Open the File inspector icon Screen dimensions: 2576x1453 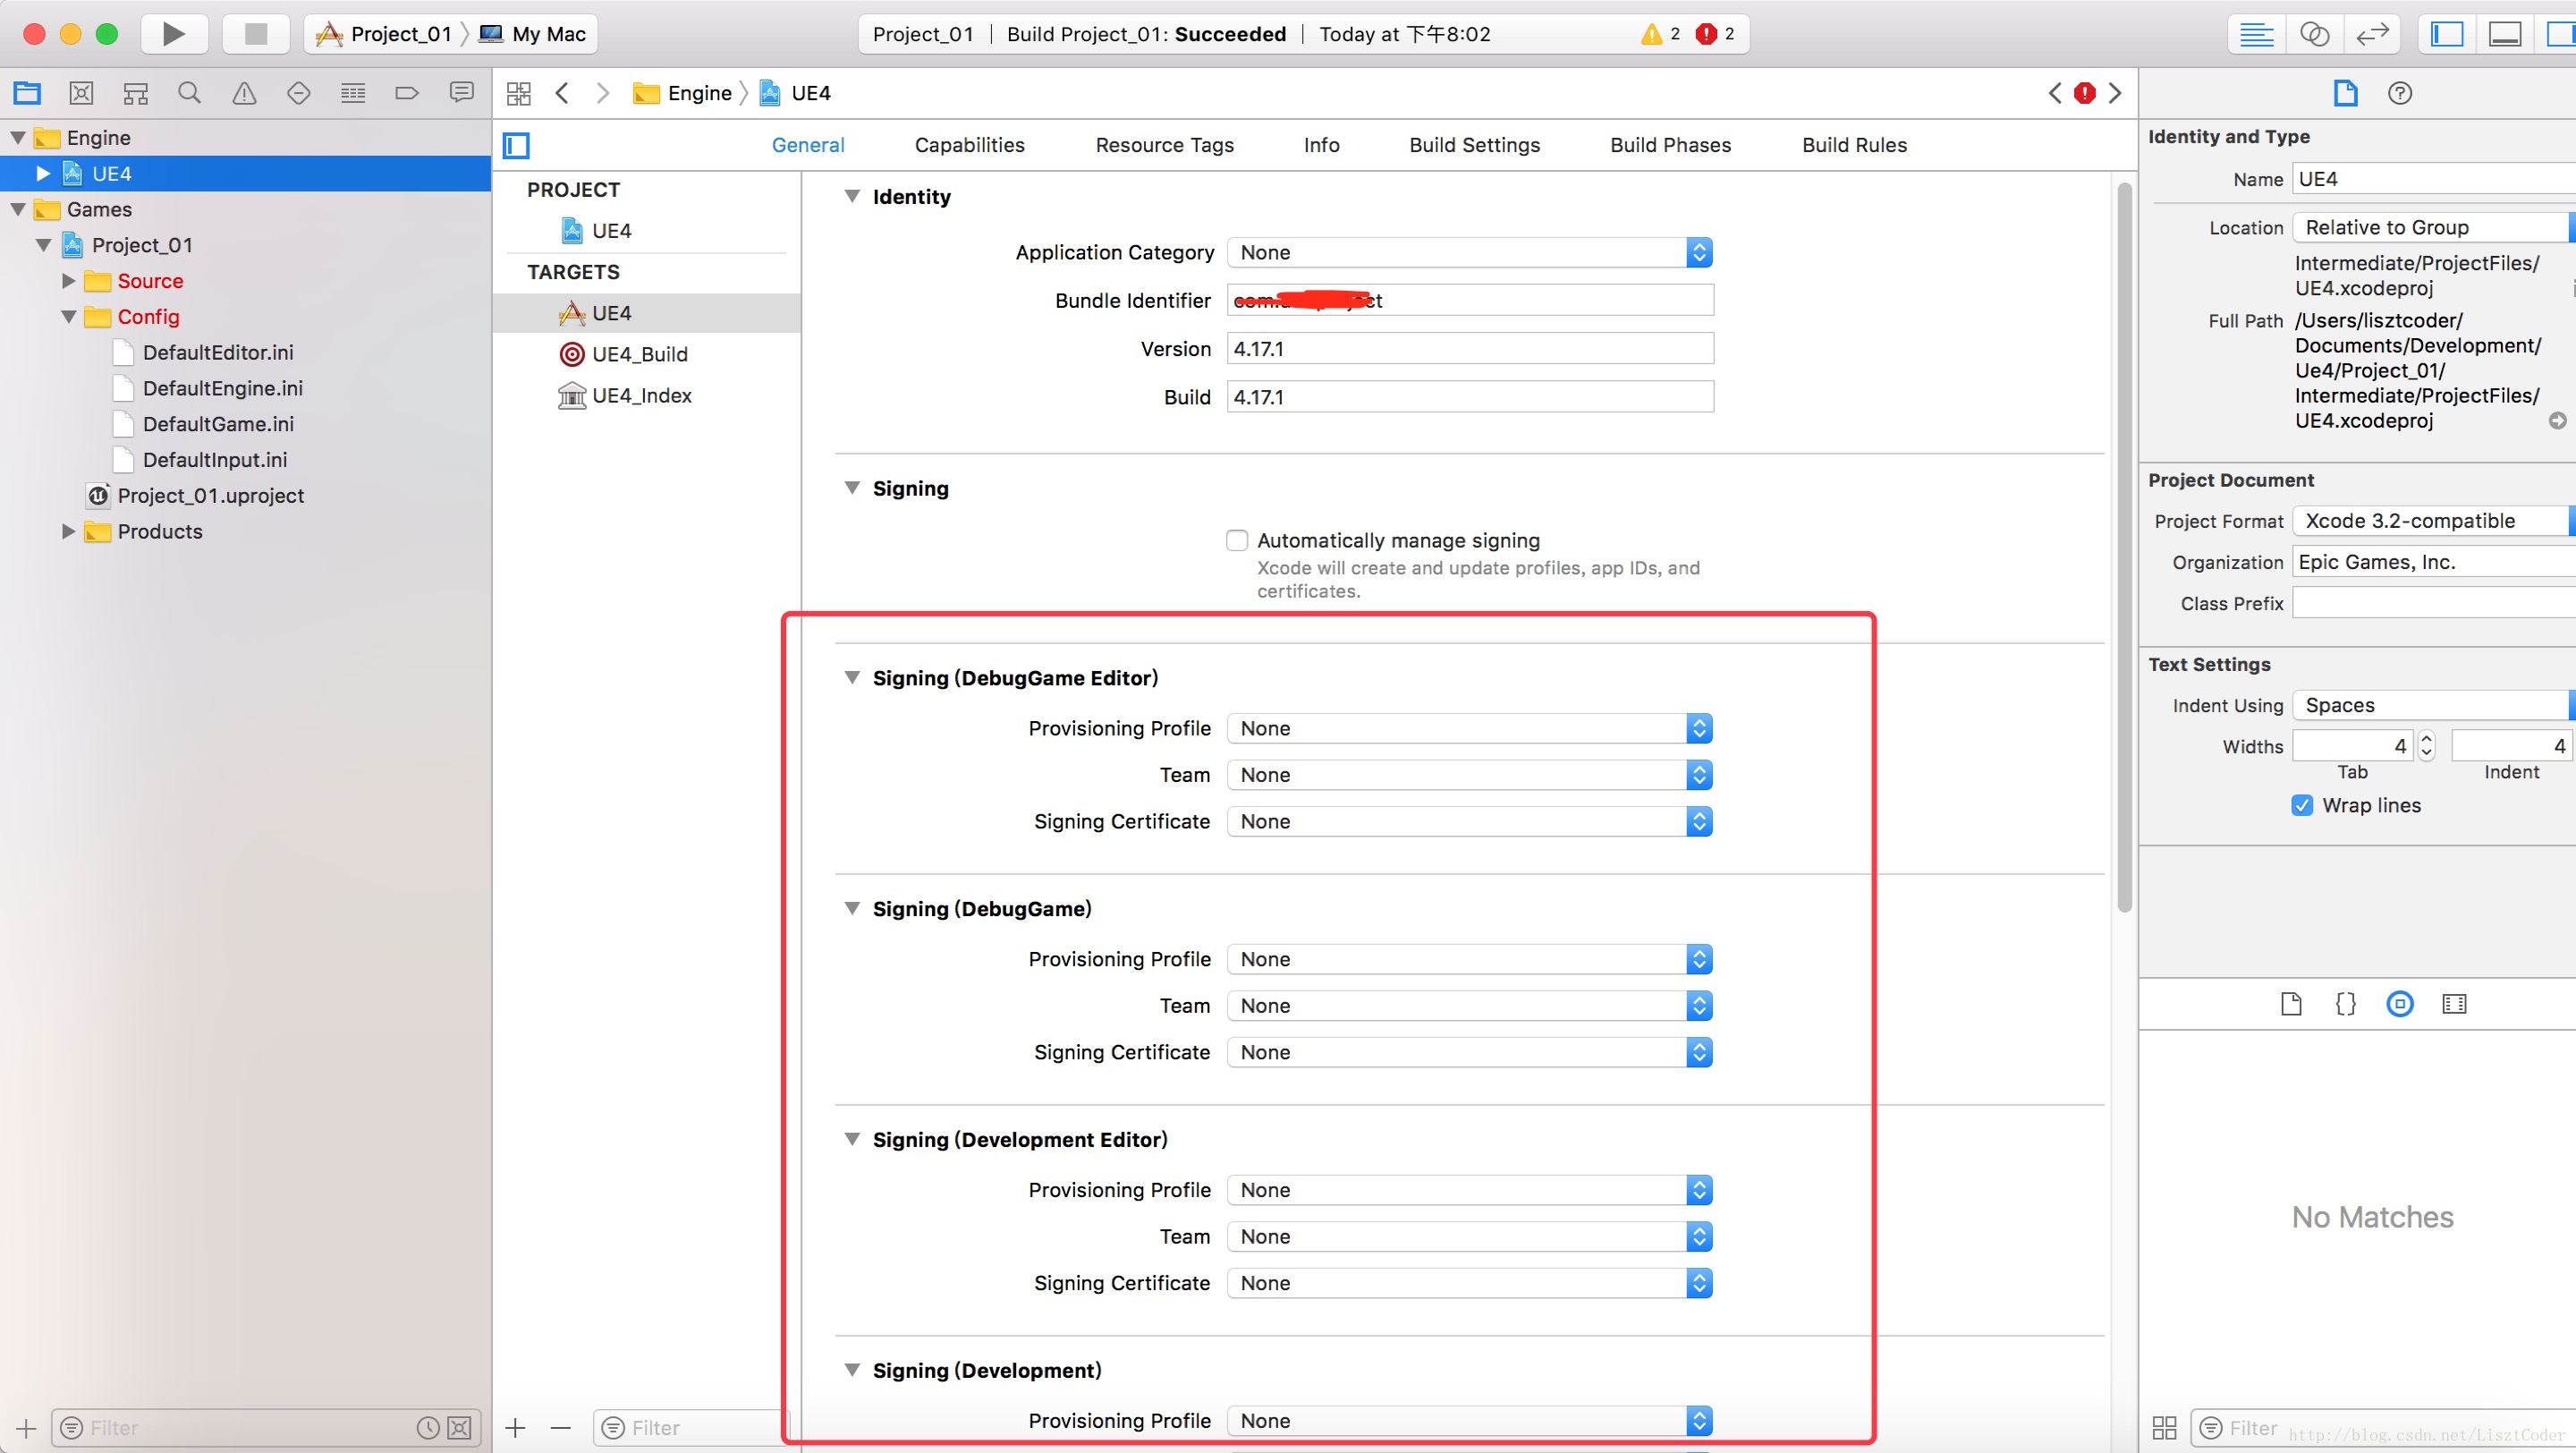pos(2345,93)
